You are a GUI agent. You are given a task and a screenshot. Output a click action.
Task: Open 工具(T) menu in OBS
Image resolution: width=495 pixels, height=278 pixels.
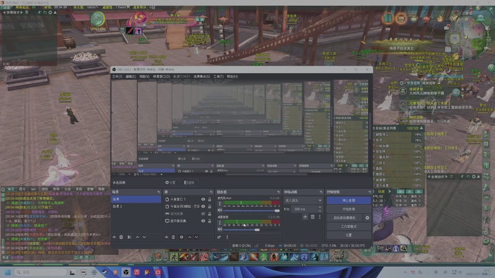pyautogui.click(x=218, y=77)
